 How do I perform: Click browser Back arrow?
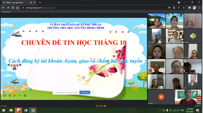pyautogui.click(x=3, y=8)
